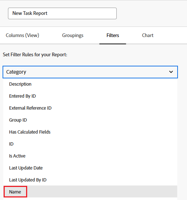Pick the ID option in list
187x200 pixels.
point(90,144)
